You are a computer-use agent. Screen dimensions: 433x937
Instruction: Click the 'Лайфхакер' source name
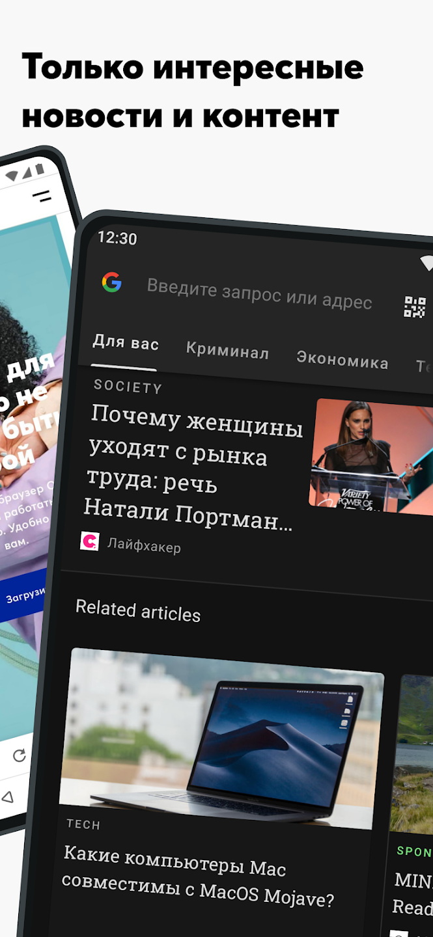[144, 546]
